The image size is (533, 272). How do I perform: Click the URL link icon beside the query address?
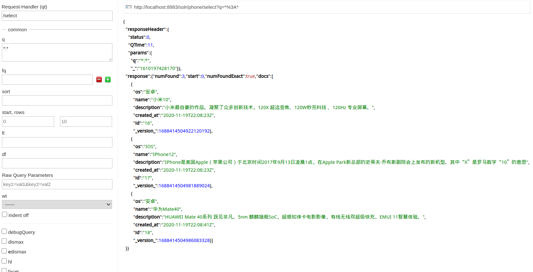(129, 7)
